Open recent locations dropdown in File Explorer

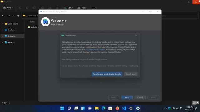pos(13,16)
